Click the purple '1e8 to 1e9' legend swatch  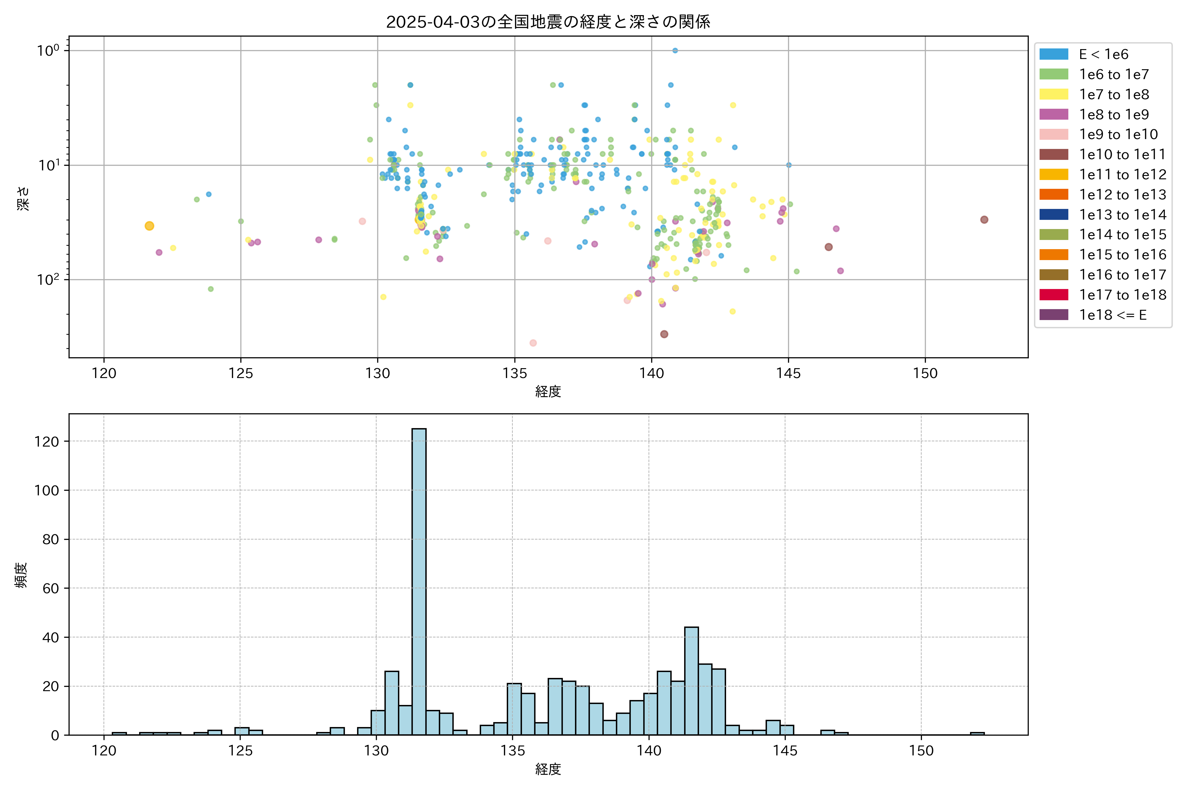pos(1054,114)
